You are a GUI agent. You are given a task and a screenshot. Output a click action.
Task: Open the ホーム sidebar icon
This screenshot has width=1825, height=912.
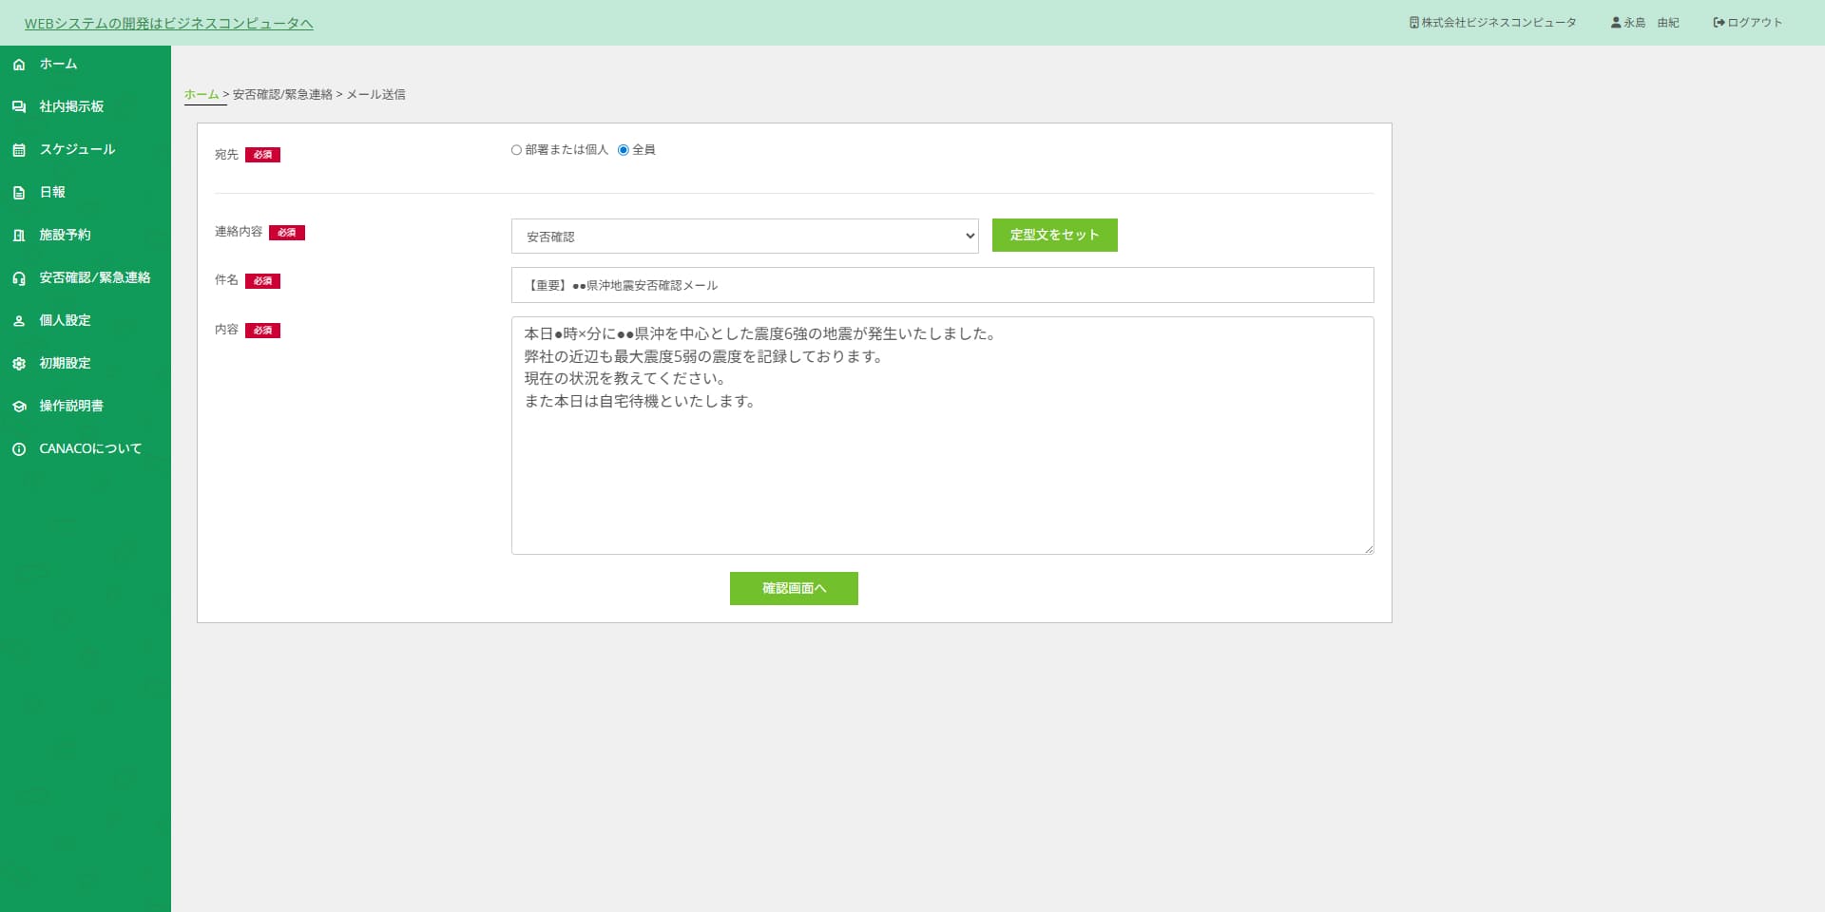coord(19,64)
